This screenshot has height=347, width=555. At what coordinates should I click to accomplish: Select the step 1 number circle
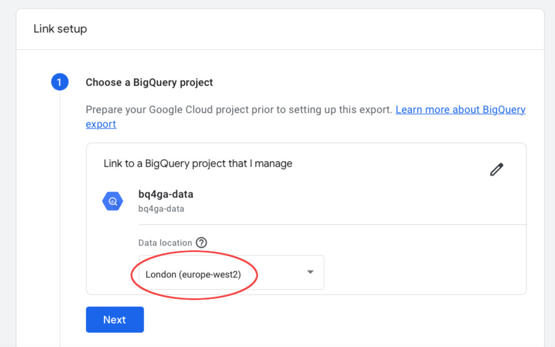coord(60,82)
